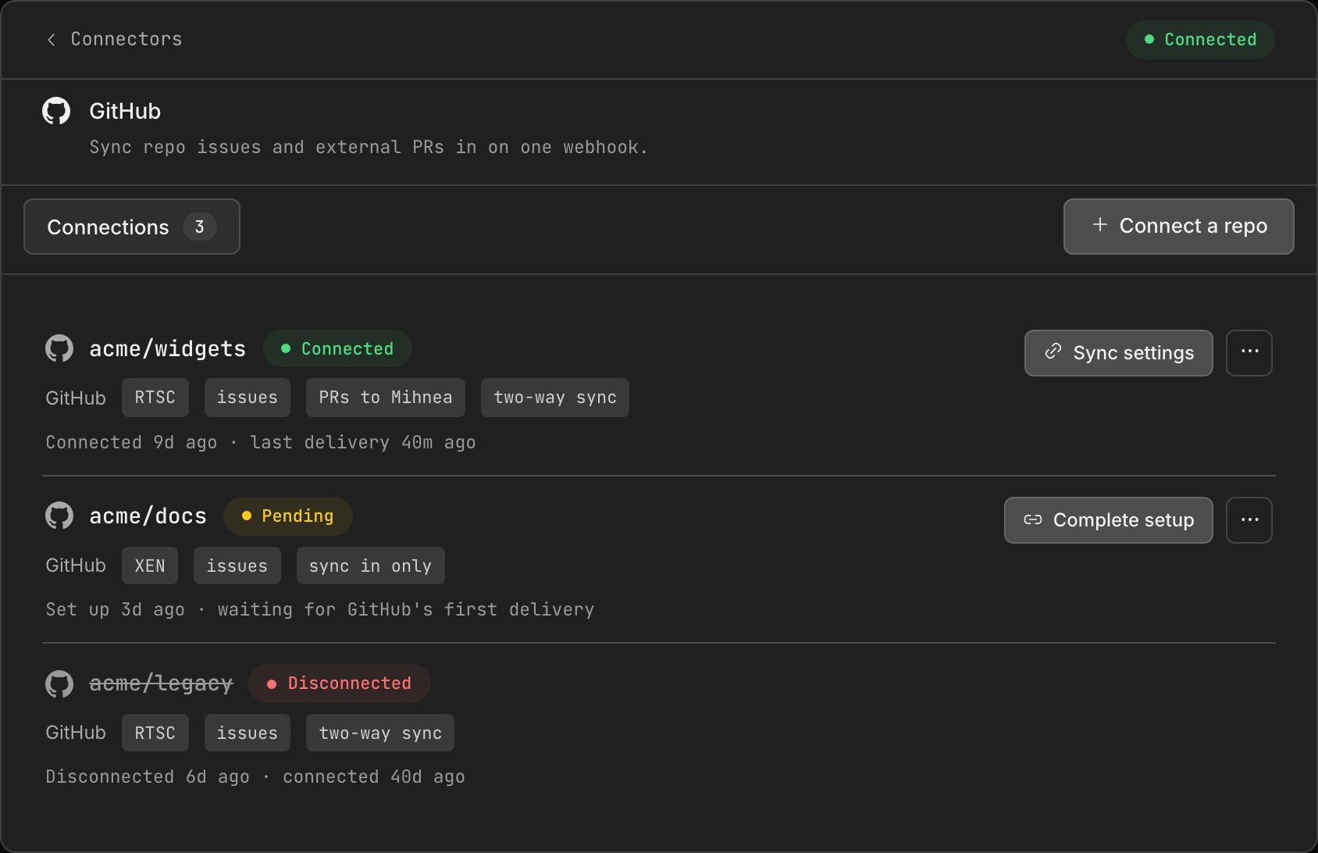Viewport: 1318px width, 853px height.
Task: Open the Connectors breadcrumb link
Action: (x=126, y=39)
